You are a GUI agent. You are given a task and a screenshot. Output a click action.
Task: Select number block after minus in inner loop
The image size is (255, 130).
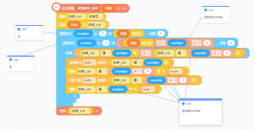point(177,43)
